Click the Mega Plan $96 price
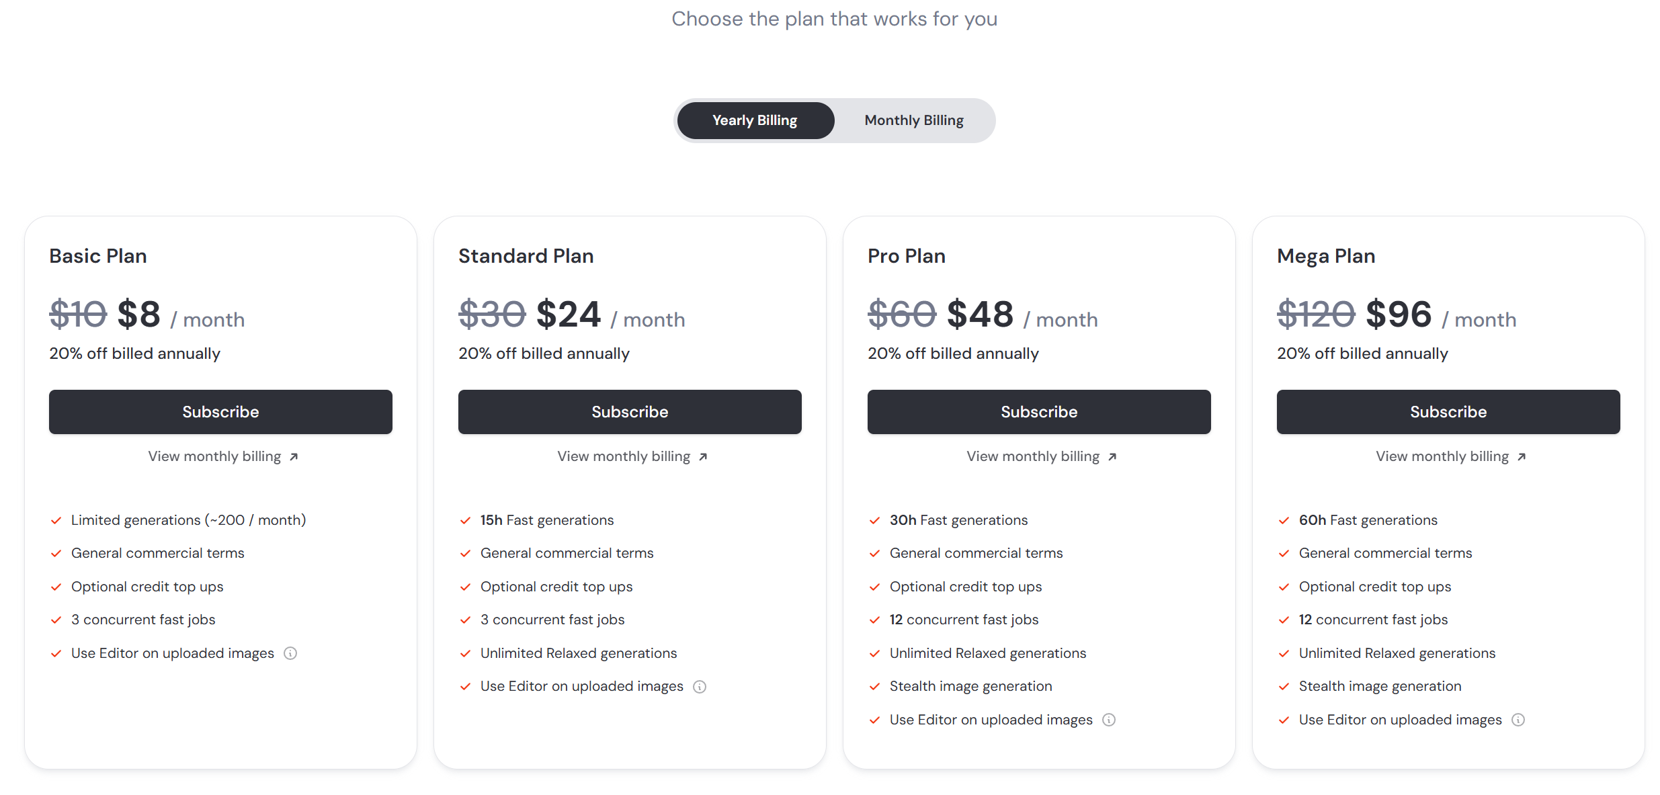The width and height of the screenshot is (1660, 795). [x=1399, y=315]
